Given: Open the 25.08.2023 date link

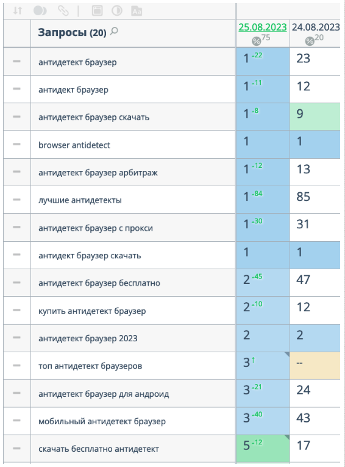Looking at the screenshot, I should click(263, 27).
